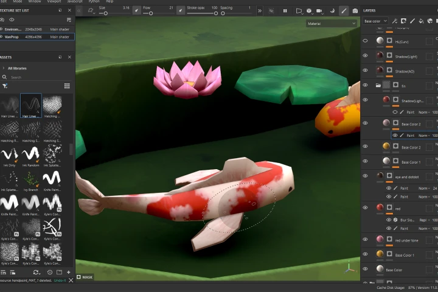Add fill layer bucket icon

(421, 21)
